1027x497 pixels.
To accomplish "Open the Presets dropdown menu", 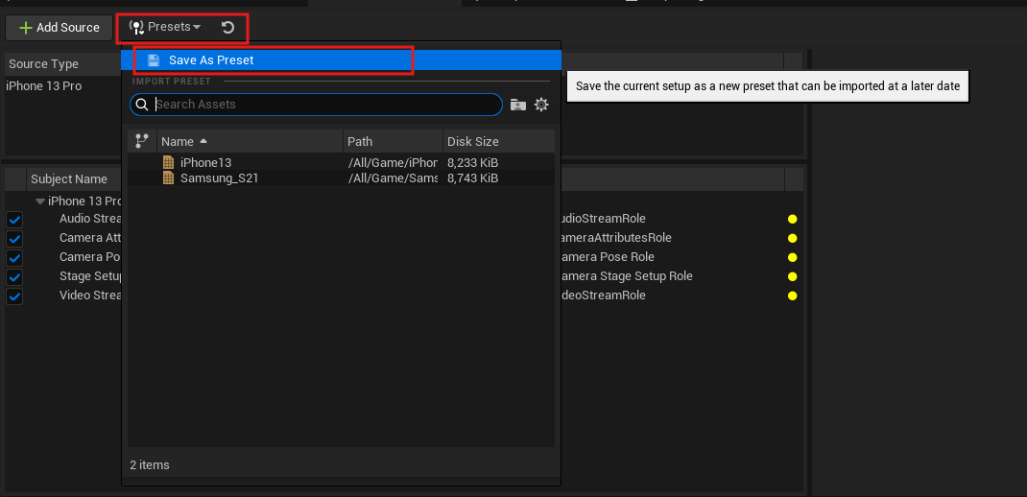I will pyautogui.click(x=165, y=27).
